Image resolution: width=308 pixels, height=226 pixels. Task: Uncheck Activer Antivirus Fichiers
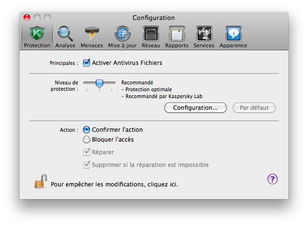click(x=87, y=63)
